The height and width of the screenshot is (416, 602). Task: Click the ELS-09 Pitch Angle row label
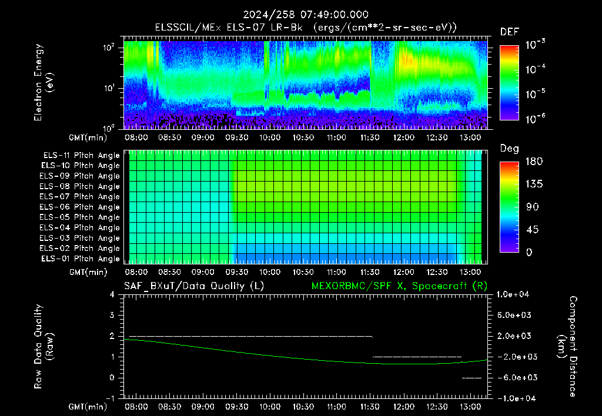pos(80,176)
